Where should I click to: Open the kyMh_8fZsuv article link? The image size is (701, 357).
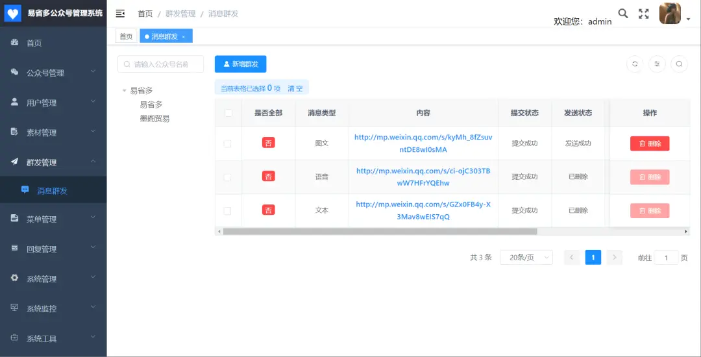(x=423, y=143)
